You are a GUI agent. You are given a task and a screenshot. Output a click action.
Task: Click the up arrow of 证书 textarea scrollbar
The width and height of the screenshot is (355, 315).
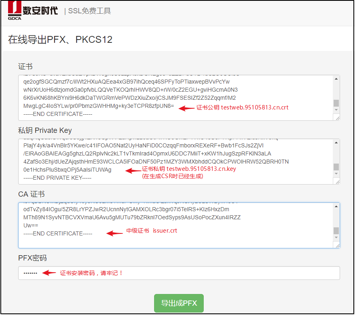pyautogui.click(x=336, y=79)
